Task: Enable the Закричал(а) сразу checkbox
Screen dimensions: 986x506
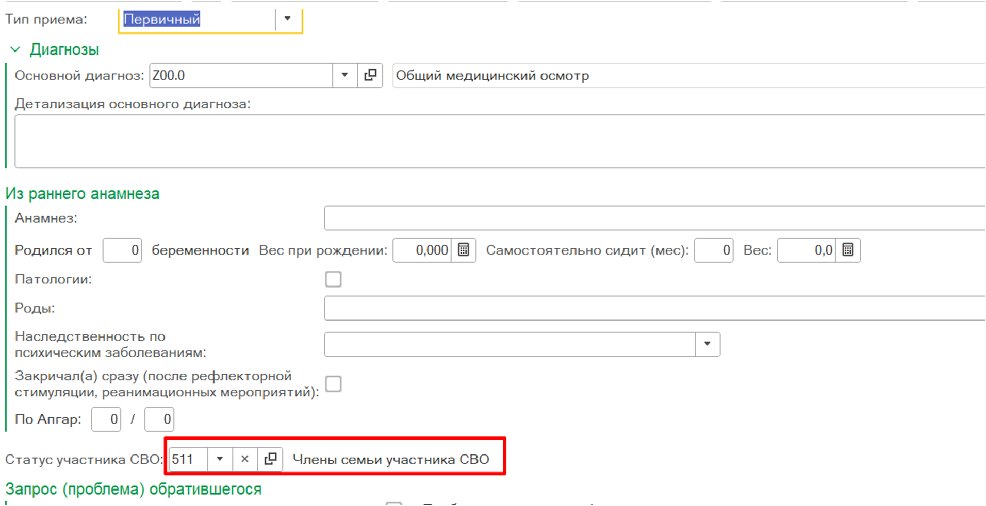Action: tap(333, 384)
